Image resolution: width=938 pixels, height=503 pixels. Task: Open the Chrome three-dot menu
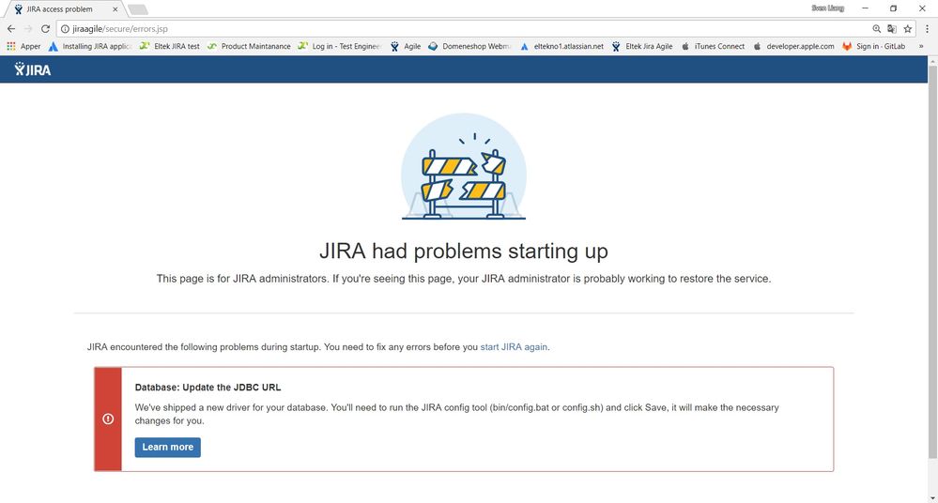[928, 29]
